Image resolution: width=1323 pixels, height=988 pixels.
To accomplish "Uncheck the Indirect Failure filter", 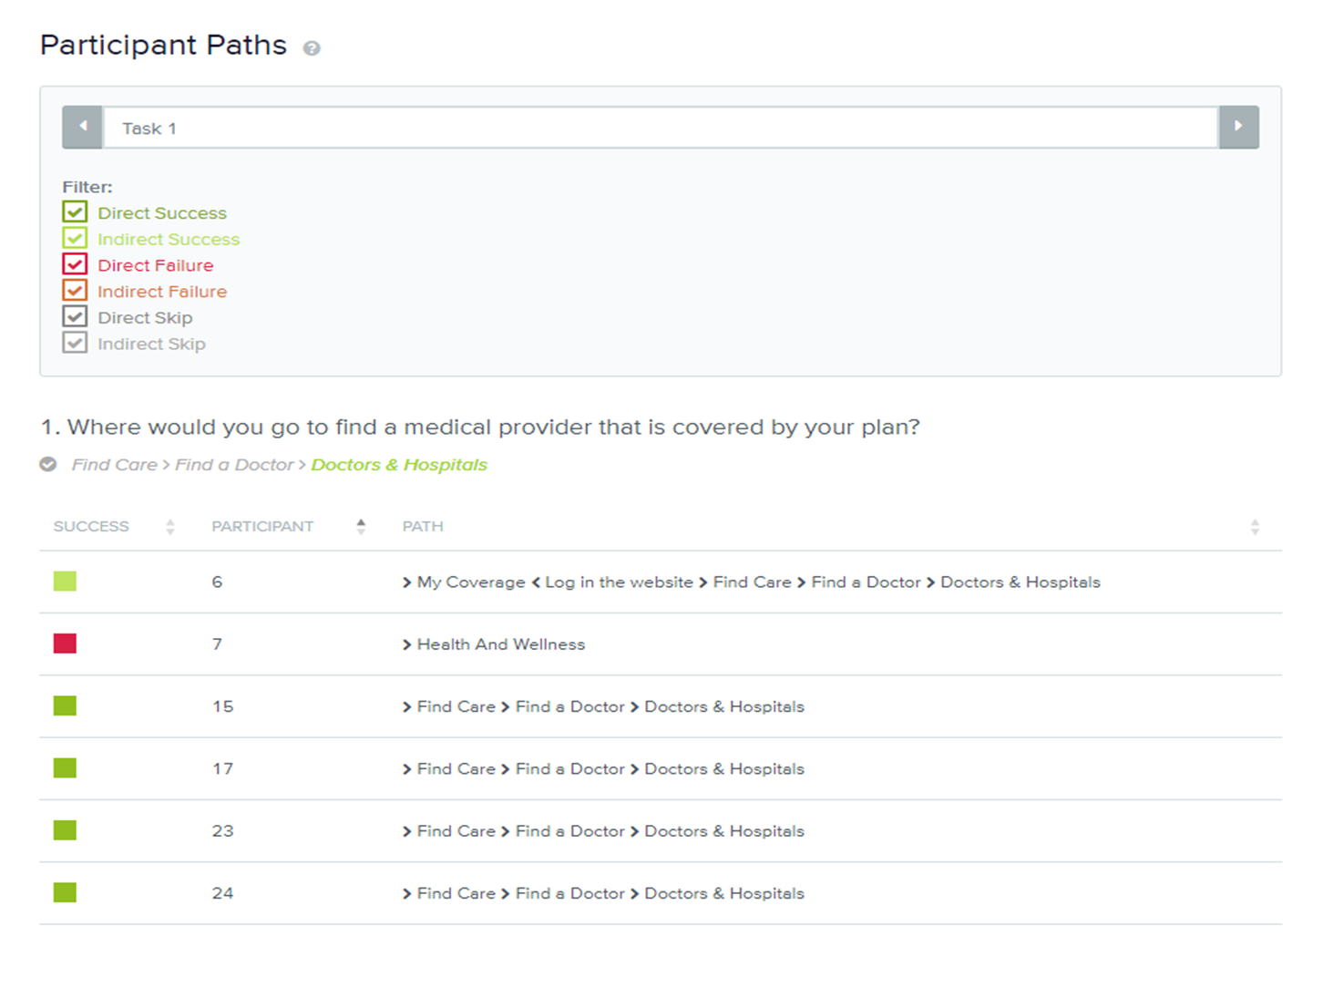I will [75, 291].
